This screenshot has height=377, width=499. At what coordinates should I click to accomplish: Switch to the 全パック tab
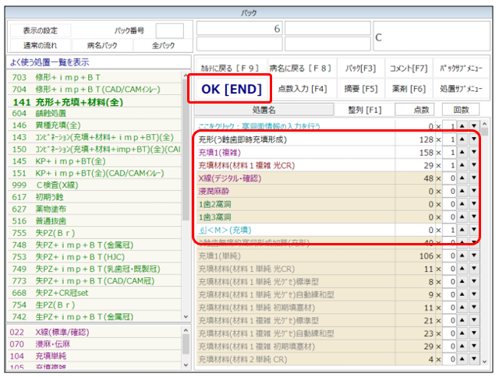(163, 45)
